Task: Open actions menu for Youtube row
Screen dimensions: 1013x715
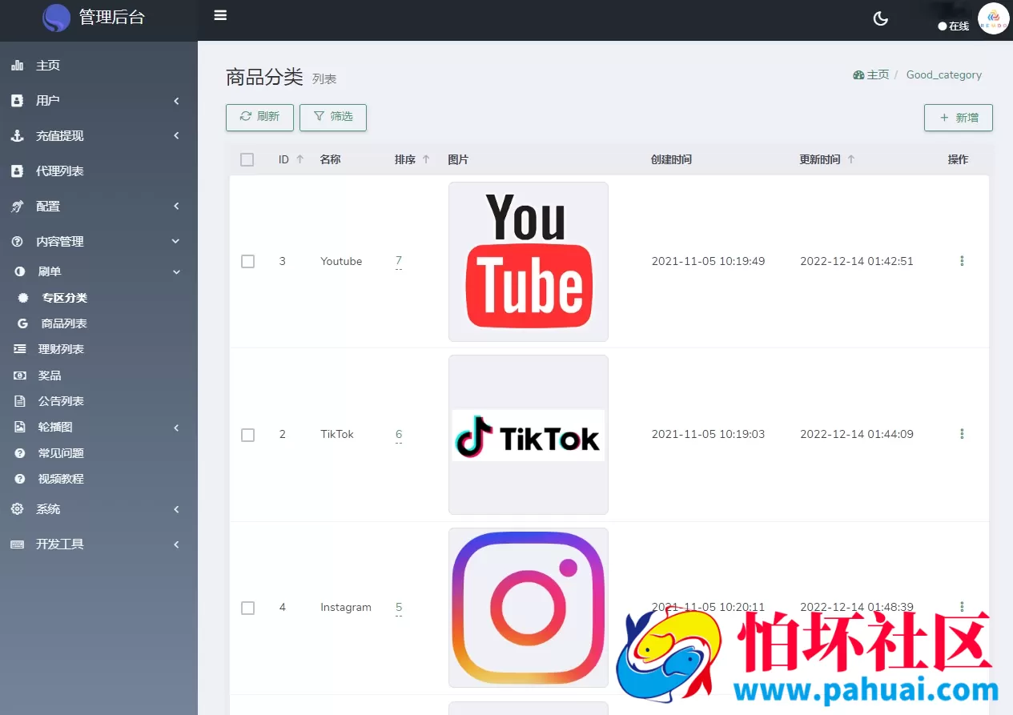Action: pos(962,261)
